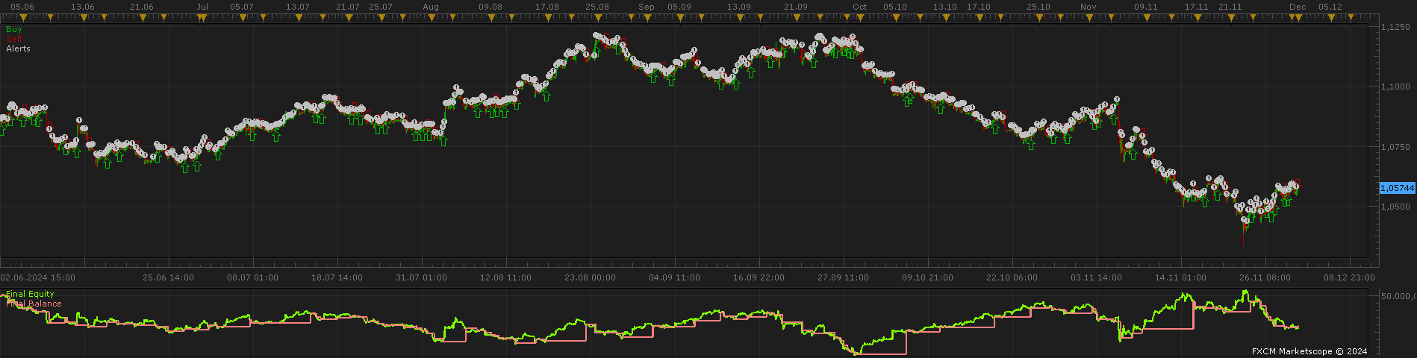Click the Alerts legend entry
Screen dimensions: 1417x358
coord(18,48)
